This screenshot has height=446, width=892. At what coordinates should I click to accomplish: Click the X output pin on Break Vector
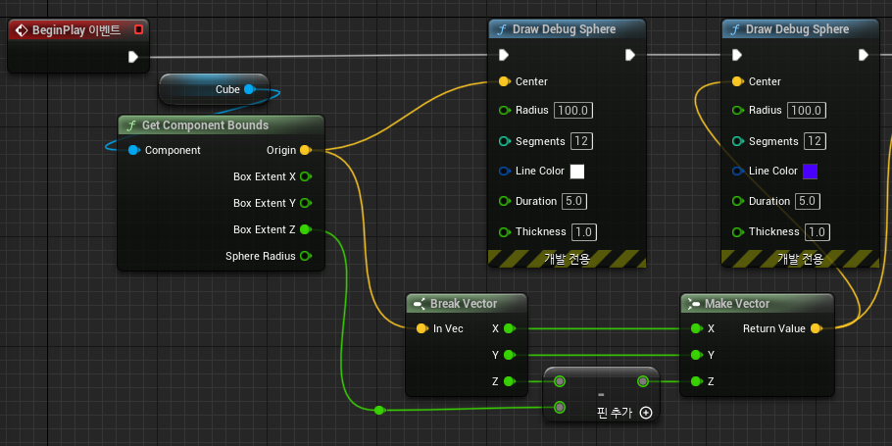pyautogui.click(x=509, y=328)
